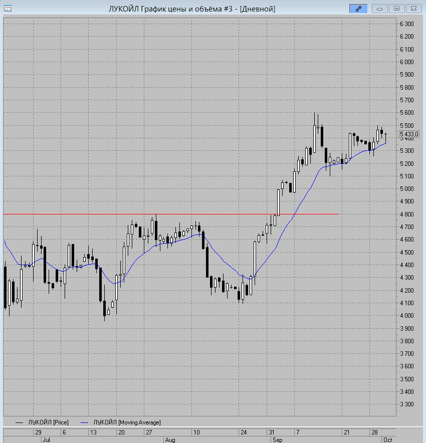Click the title 'ЛУКОЙЛ График цены и объёма #3'

[170, 9]
